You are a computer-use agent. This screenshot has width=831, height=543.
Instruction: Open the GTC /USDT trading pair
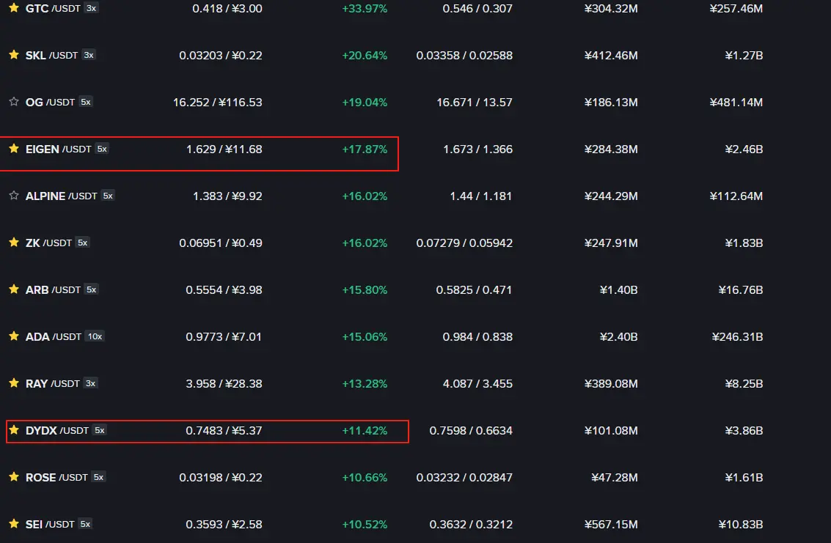pyautogui.click(x=53, y=9)
